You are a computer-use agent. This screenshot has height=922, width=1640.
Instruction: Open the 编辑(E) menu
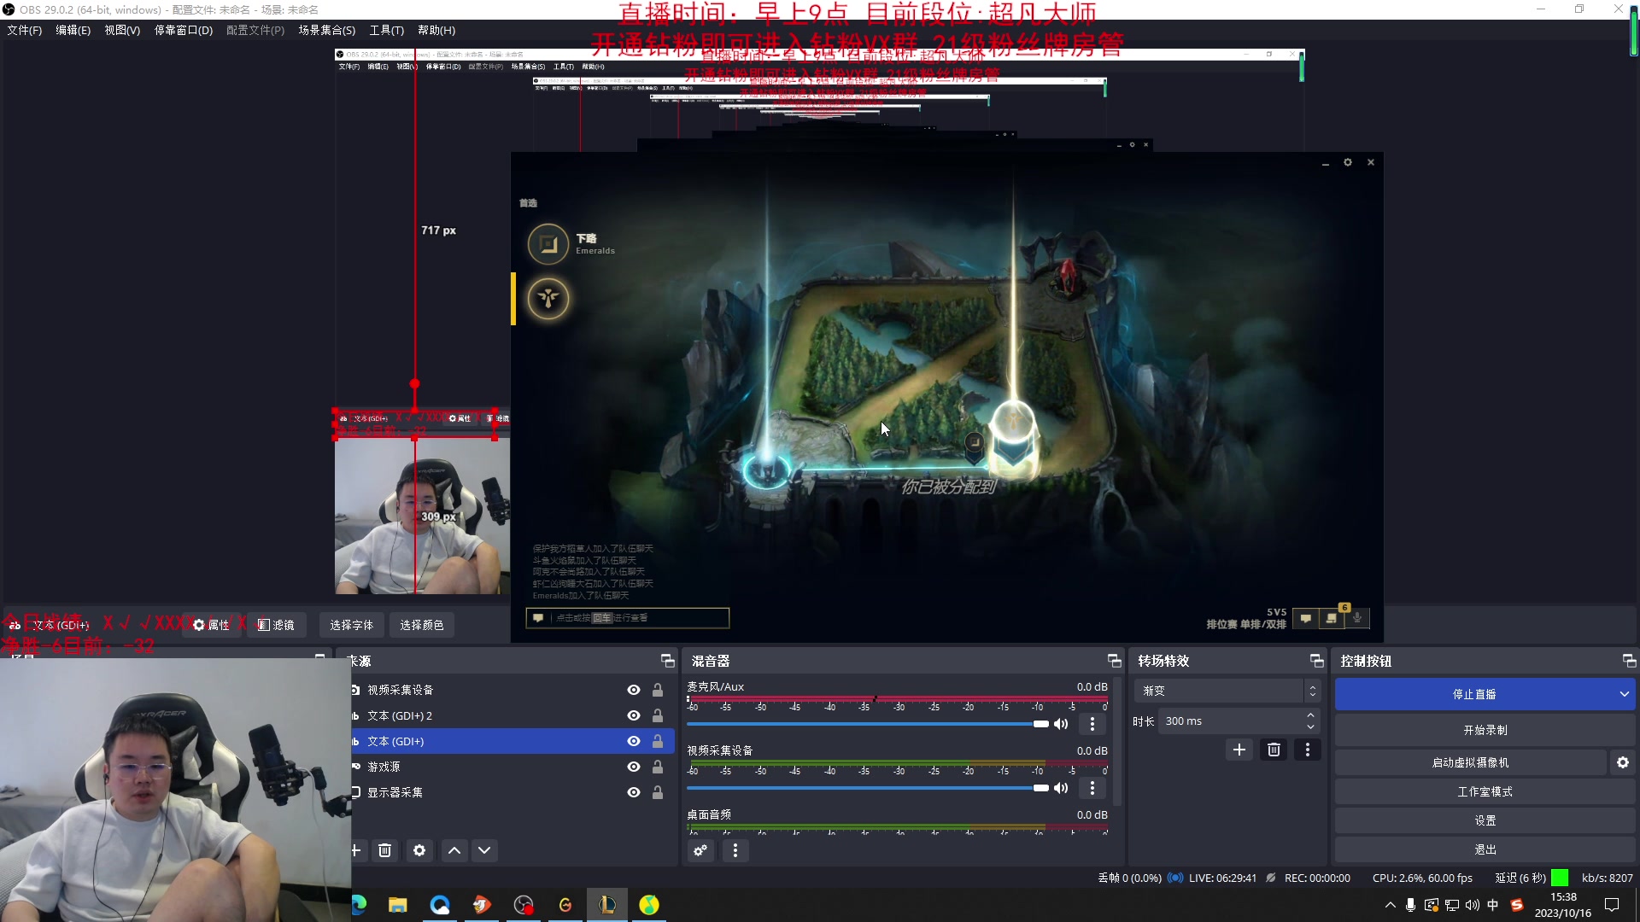click(x=73, y=31)
